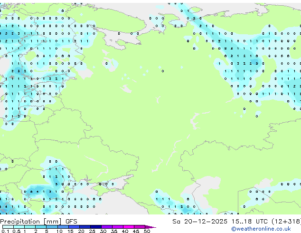
Task: Select the blue legend swatch starting at 10 mm
Action: [63, 227]
